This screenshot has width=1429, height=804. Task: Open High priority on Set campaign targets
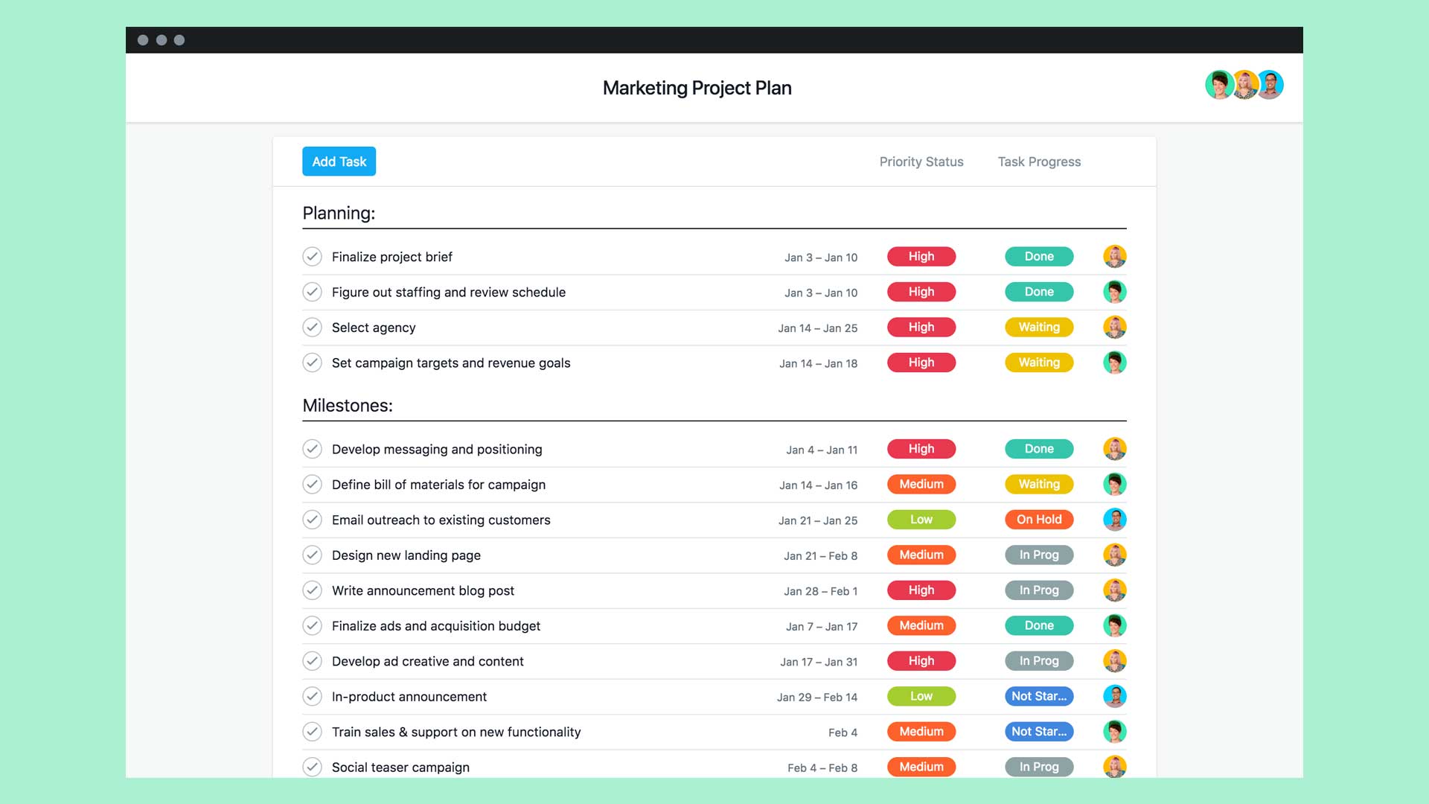pos(921,363)
